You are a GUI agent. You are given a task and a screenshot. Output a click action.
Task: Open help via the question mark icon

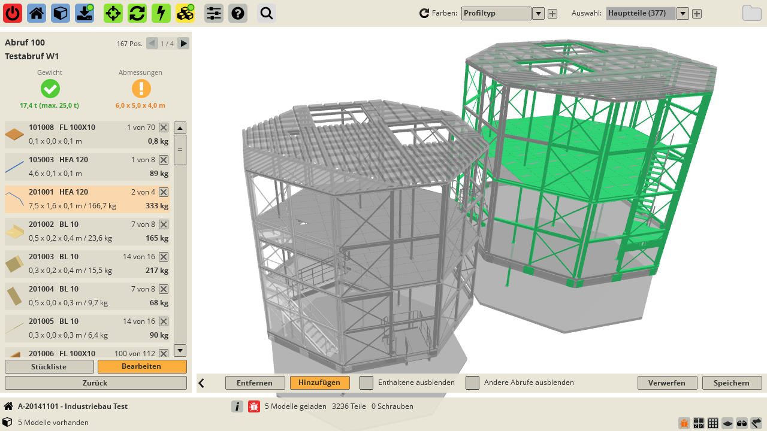coord(238,13)
